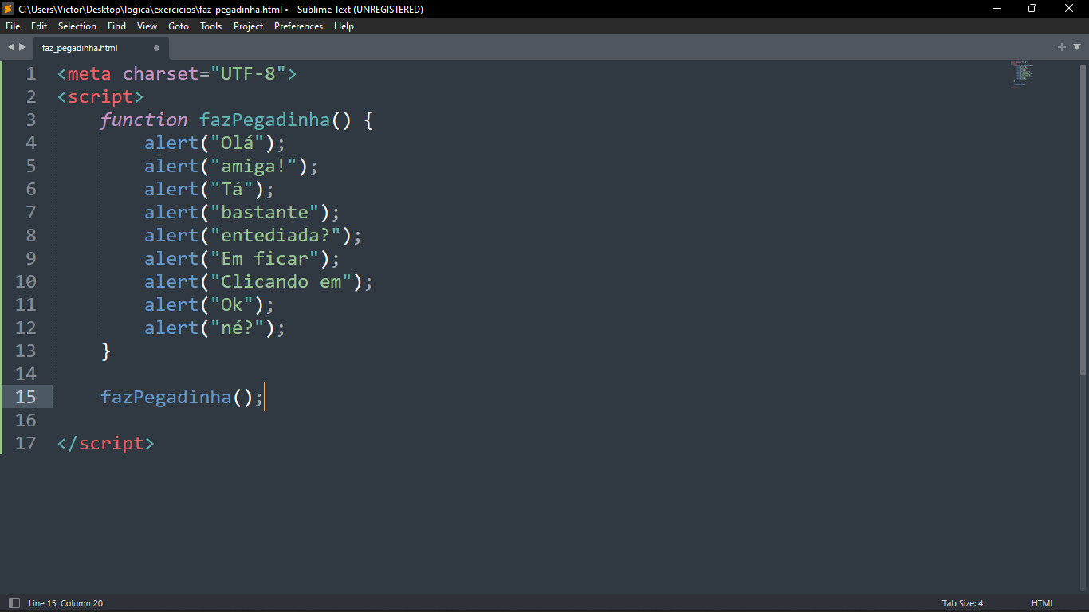The width and height of the screenshot is (1089, 612).
Task: Click the closing brace on line 13
Action: click(106, 351)
